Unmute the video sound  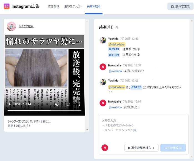point(57,104)
